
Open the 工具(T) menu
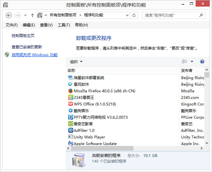(63, 25)
